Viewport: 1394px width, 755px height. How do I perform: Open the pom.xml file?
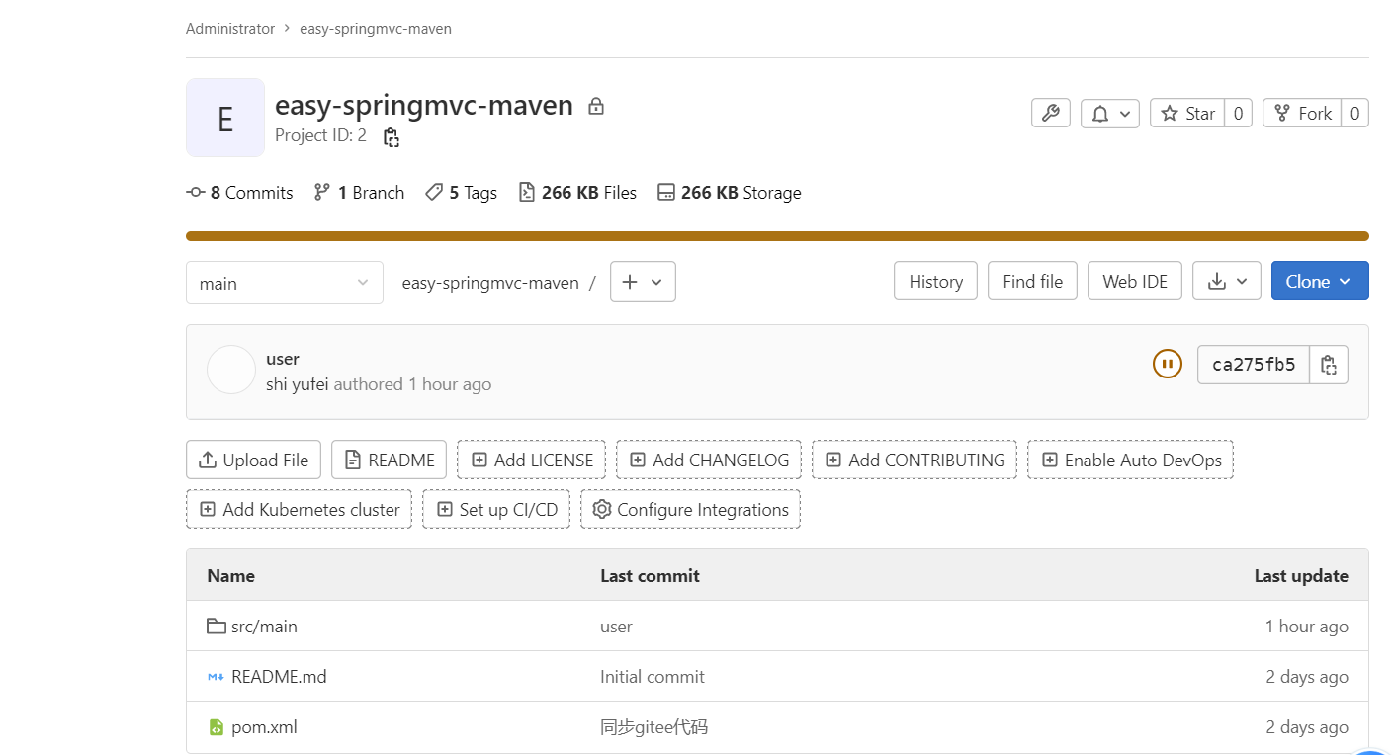(x=264, y=728)
